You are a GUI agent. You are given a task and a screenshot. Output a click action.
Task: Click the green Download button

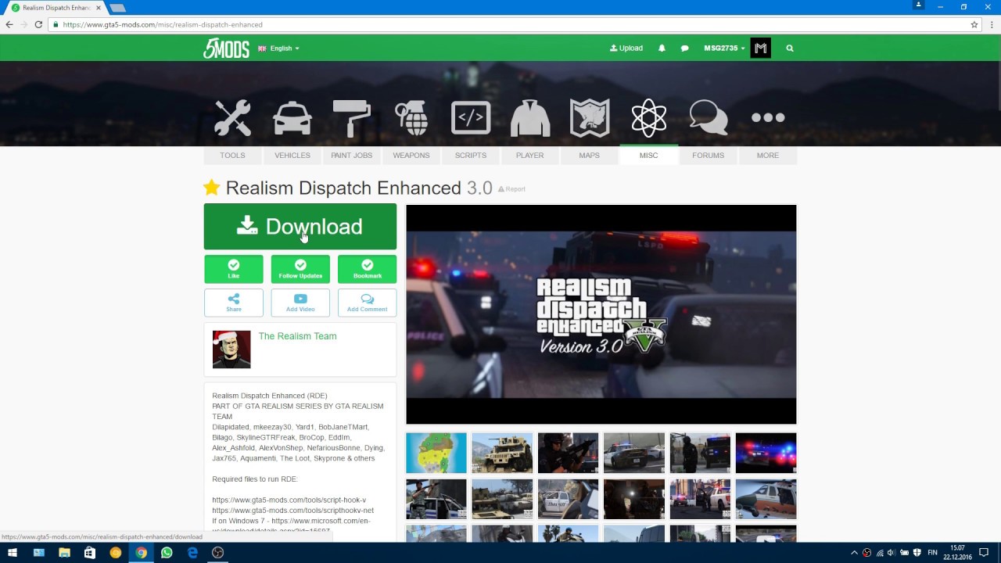pyautogui.click(x=300, y=227)
